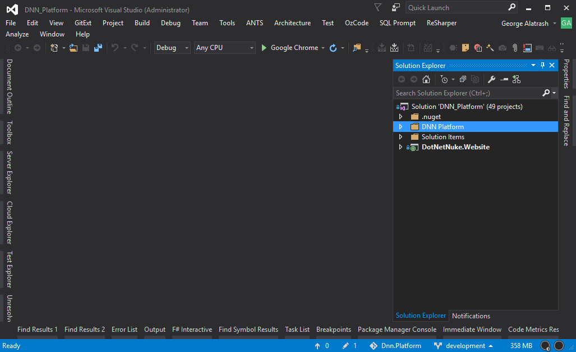Open the Test Explorer side panel
The image size is (576, 352).
point(10,269)
